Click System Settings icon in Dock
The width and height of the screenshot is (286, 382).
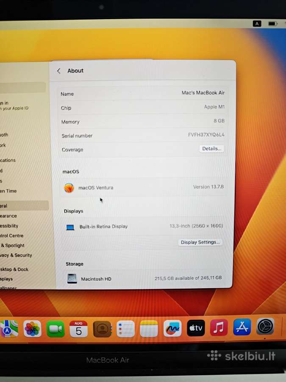click(x=265, y=326)
